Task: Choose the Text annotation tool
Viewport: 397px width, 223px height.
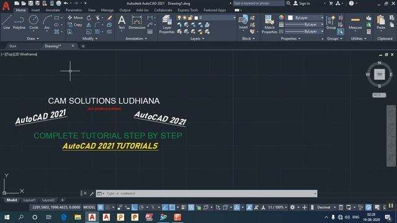Action: [122, 22]
